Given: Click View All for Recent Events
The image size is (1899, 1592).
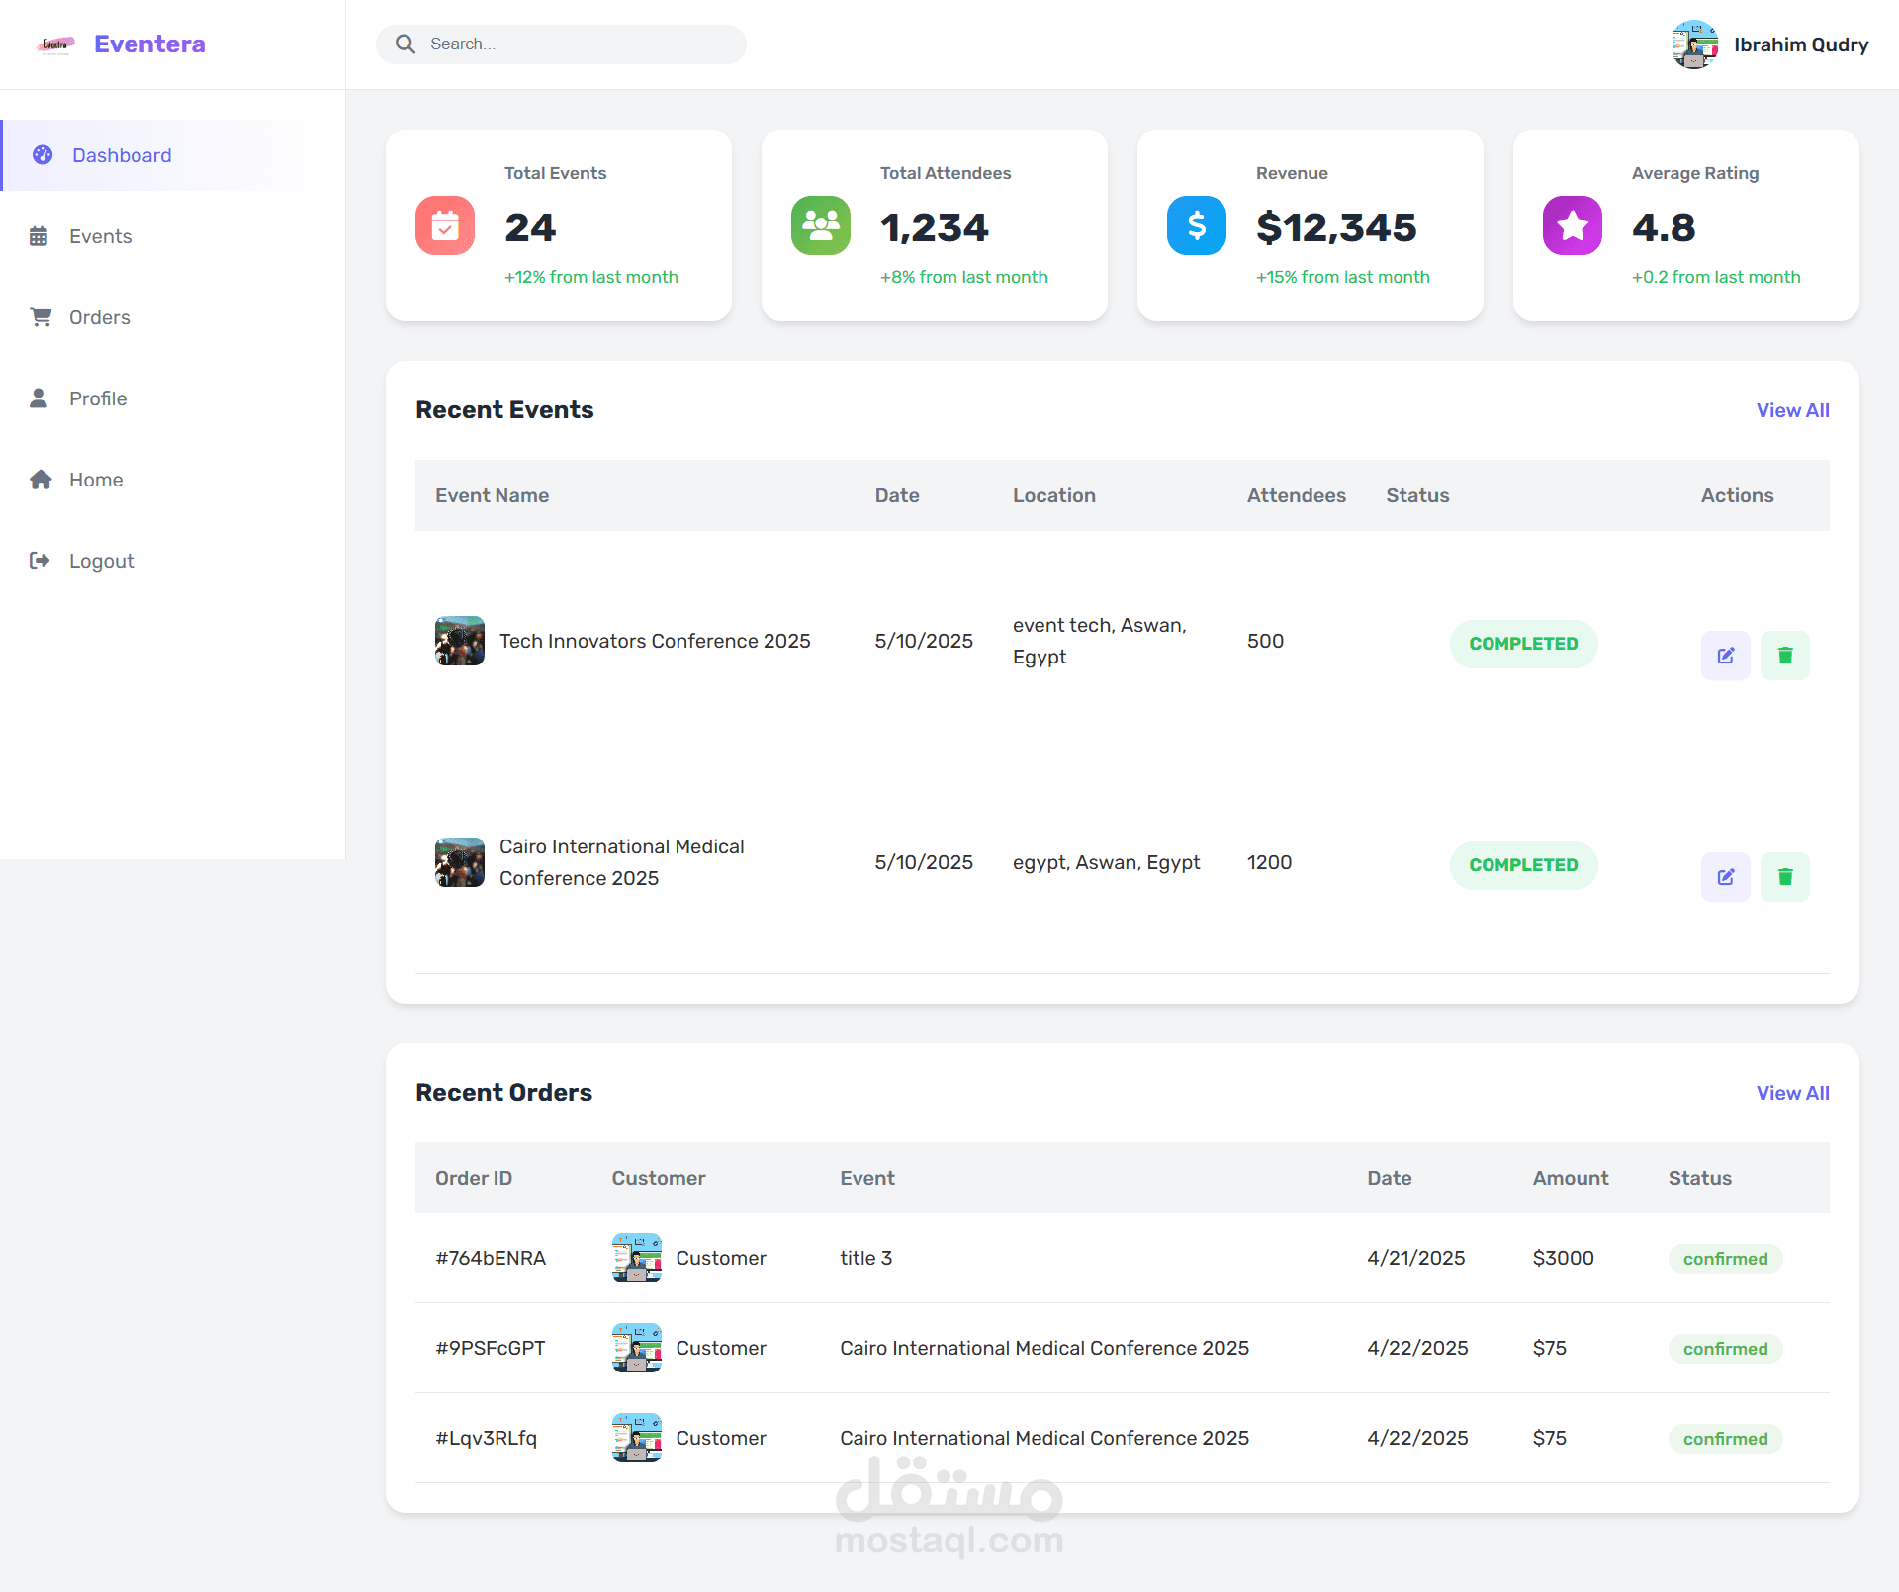Looking at the screenshot, I should point(1791,410).
